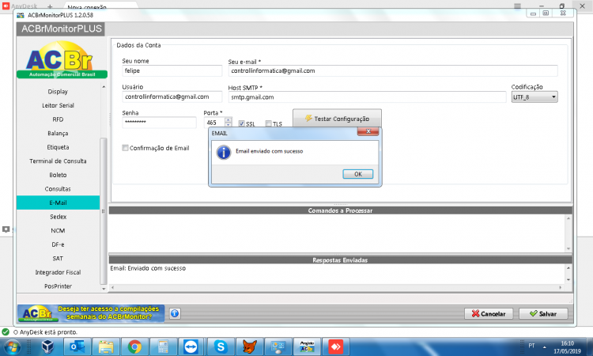593x356 pixels.
Task: Select the Senha password field
Action: click(x=159, y=122)
